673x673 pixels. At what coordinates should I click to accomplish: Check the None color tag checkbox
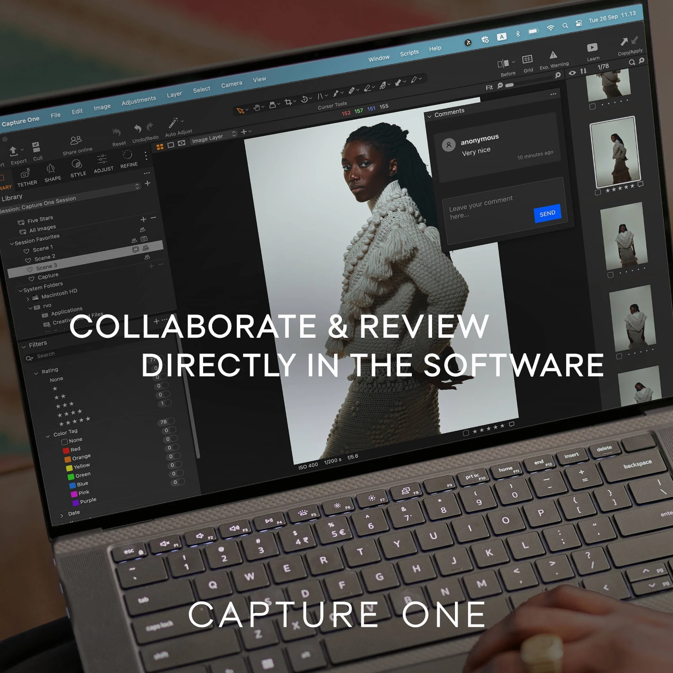point(65,442)
